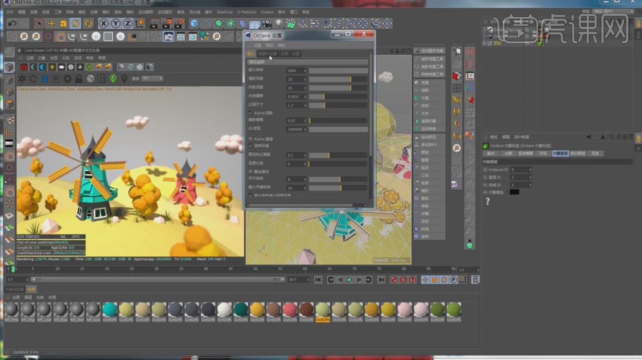Toggle the X axis lock icon

click(103, 23)
